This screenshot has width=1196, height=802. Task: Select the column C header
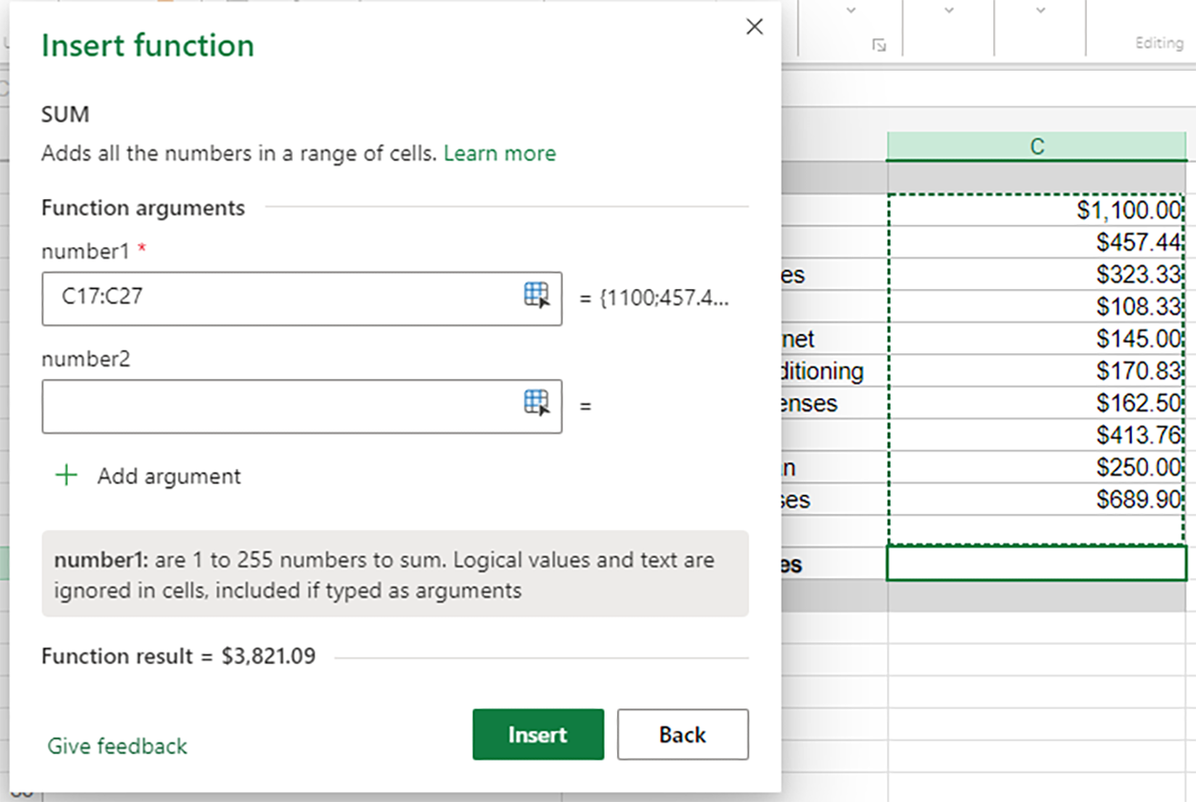click(1036, 146)
